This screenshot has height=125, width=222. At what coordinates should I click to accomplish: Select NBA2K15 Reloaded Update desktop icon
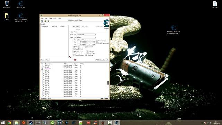click(21, 18)
